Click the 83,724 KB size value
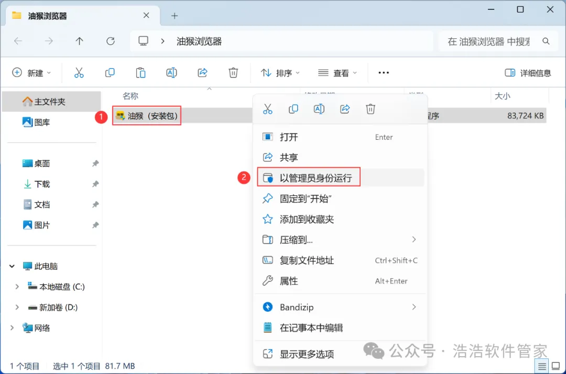Screen dimensions: 566x374 [x=525, y=116]
